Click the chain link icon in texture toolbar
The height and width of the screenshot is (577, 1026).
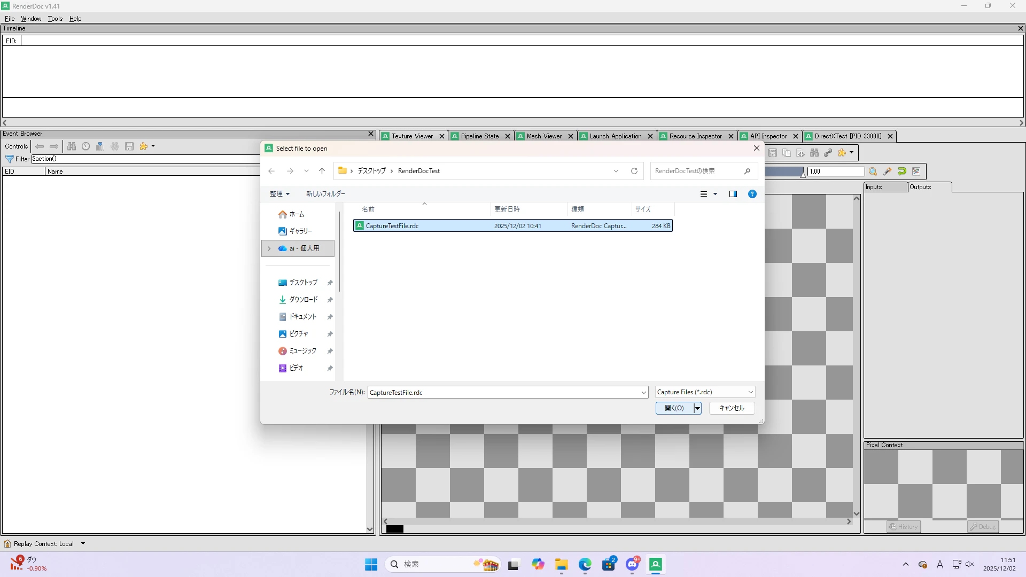pyautogui.click(x=828, y=153)
